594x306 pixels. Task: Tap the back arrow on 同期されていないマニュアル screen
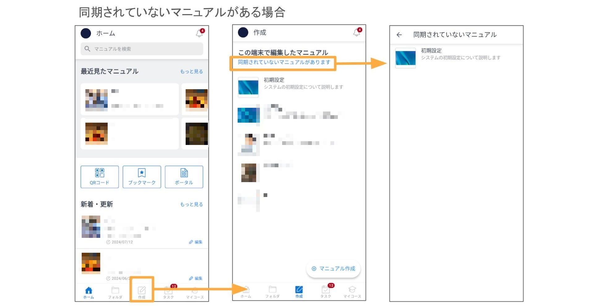pos(399,35)
